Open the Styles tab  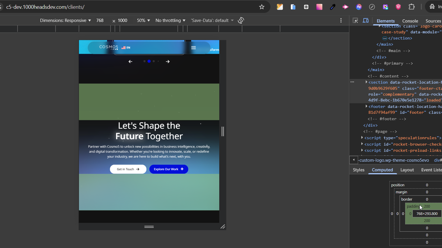358,170
